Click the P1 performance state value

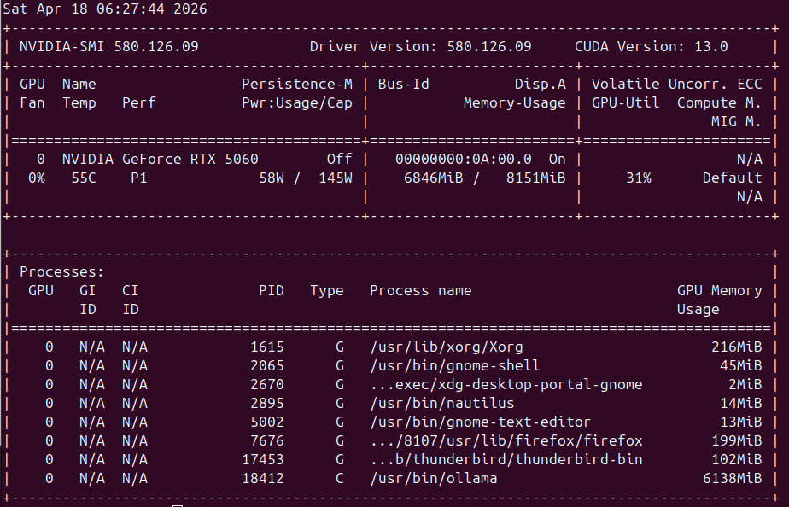click(x=138, y=178)
